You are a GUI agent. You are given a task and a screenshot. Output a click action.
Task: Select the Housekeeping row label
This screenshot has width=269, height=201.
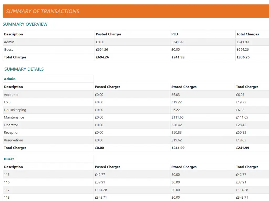(x=15, y=110)
